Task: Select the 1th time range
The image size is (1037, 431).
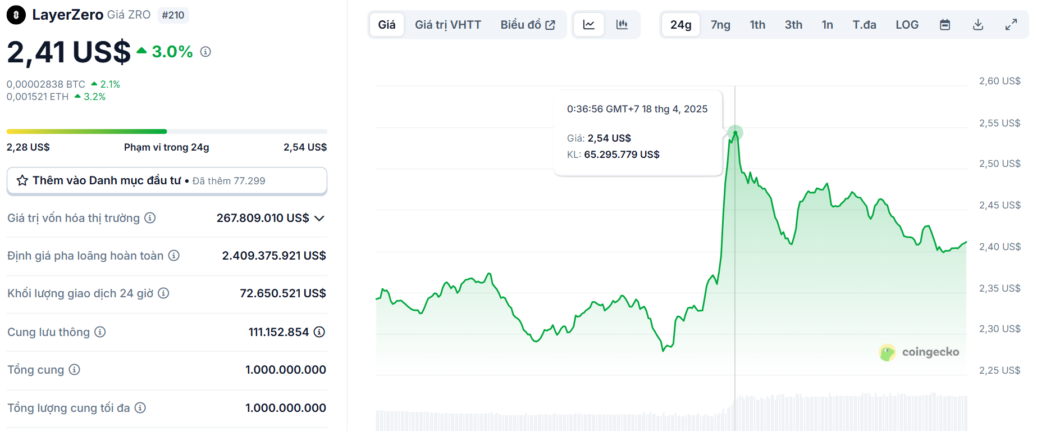Action: pos(757,25)
